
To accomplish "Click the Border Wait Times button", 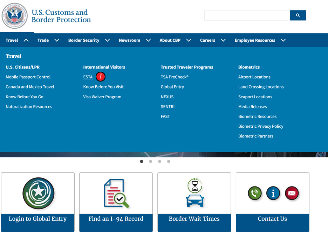I will tap(194, 223).
